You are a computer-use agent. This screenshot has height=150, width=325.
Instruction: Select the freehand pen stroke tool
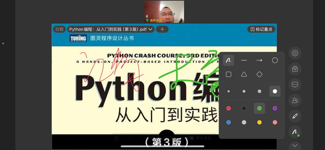click(228, 60)
